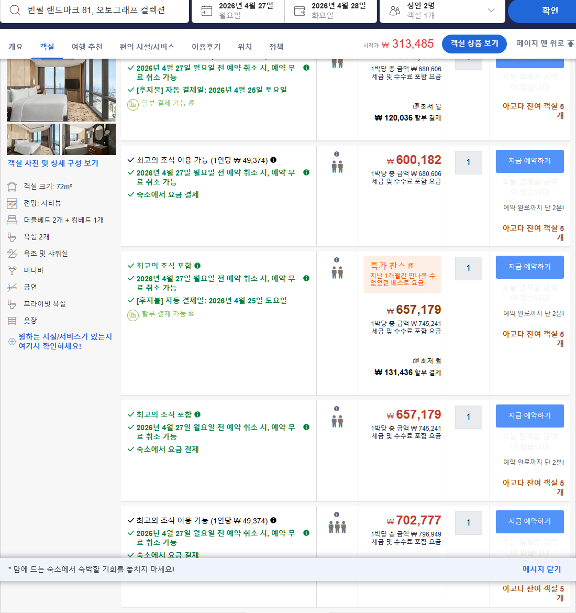Click info icon beside 조식 이용 가능 in 600,182 row

tap(273, 160)
